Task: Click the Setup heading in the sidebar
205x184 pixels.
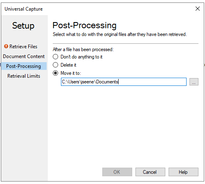Action: [x=23, y=26]
